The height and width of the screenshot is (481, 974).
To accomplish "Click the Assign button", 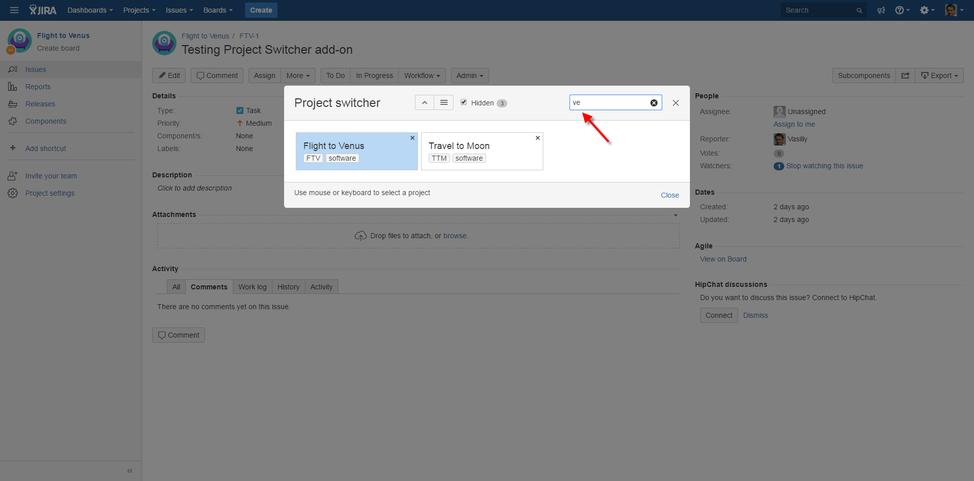I will (265, 76).
